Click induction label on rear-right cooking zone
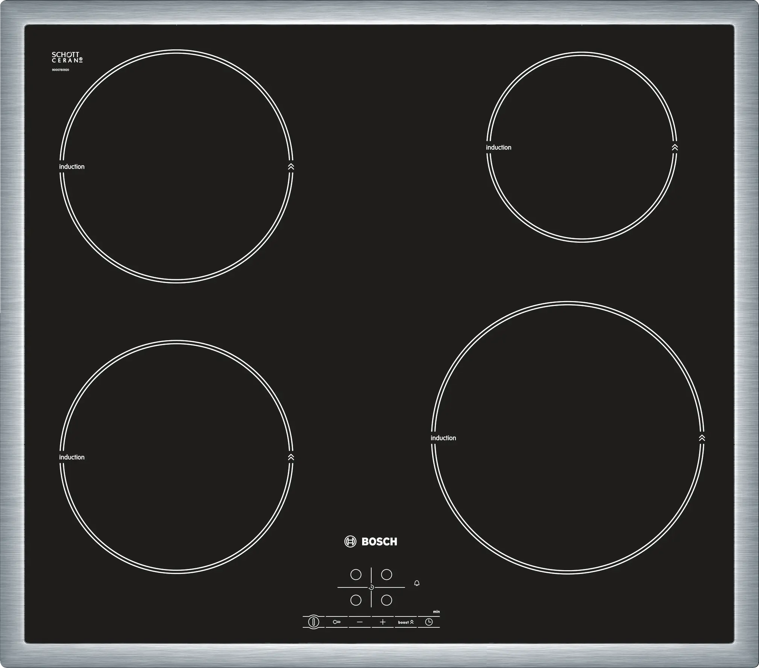This screenshot has width=759, height=668. click(x=498, y=148)
